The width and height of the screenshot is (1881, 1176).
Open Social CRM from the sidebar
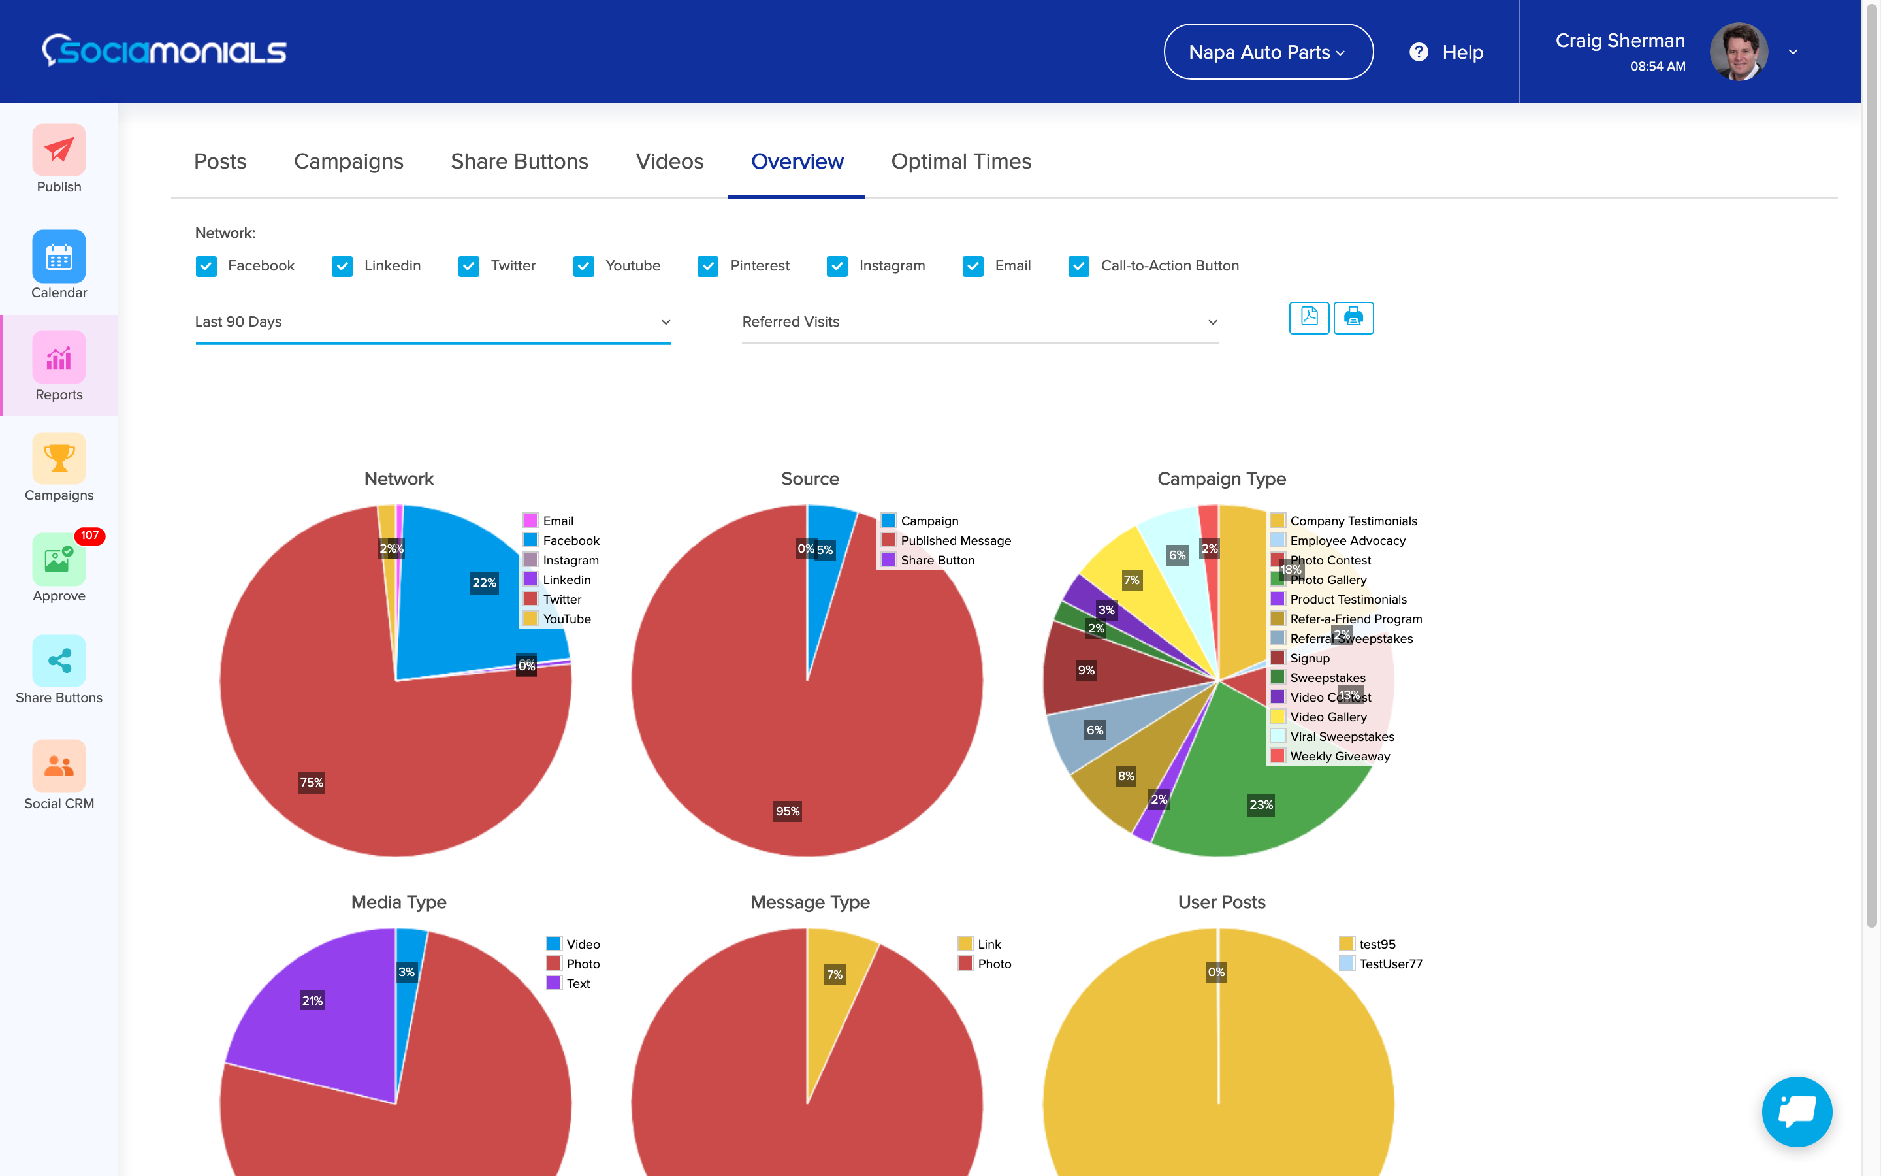click(59, 765)
